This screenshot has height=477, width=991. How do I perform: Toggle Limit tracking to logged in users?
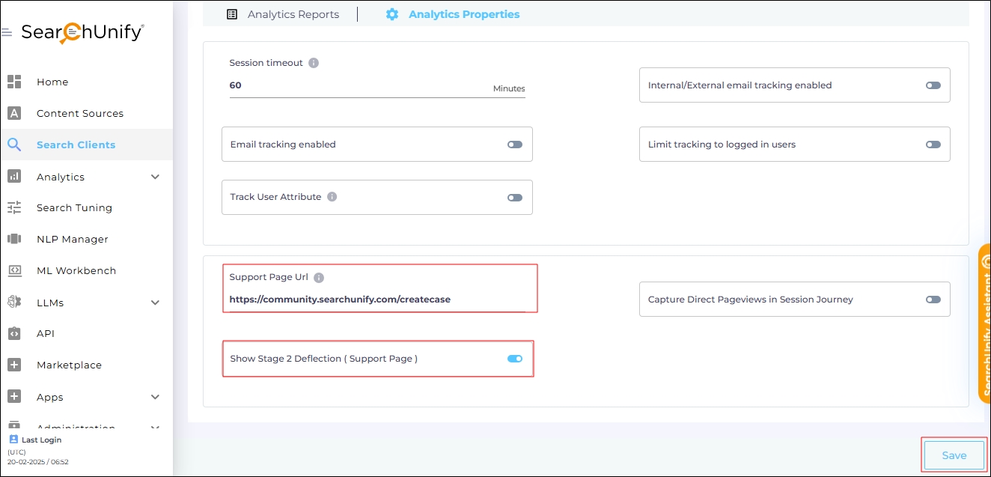[x=933, y=145]
